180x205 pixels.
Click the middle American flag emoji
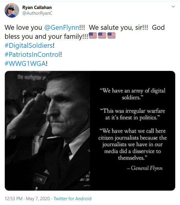click(102, 35)
